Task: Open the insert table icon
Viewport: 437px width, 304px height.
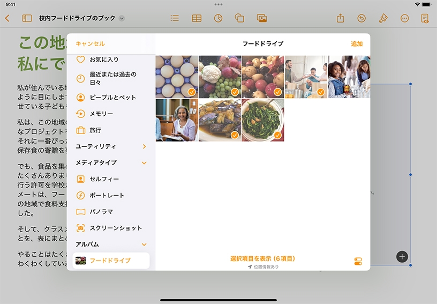Action: pos(197,18)
